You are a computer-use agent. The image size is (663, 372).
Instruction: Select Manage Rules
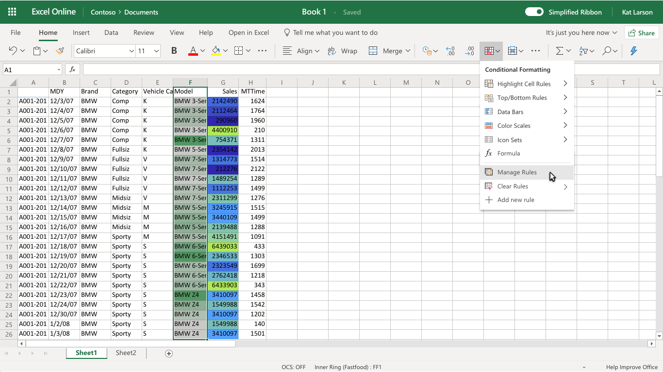tap(527, 172)
